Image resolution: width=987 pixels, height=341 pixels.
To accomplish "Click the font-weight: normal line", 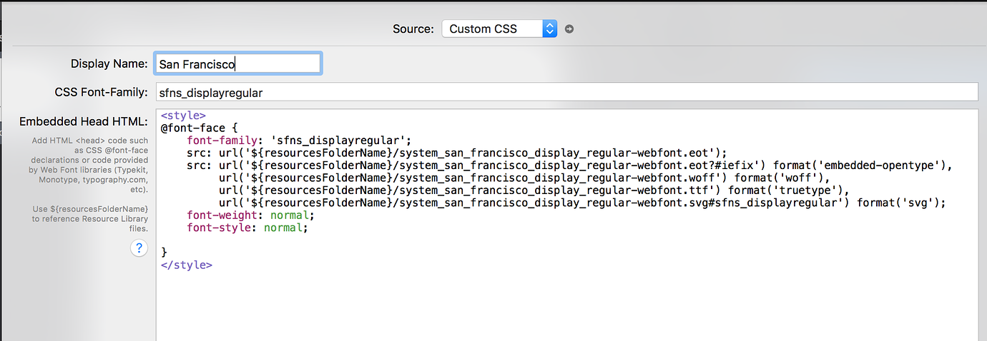I will [x=251, y=215].
